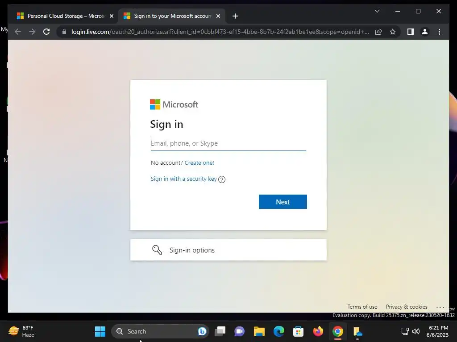Viewport: 457px width, 342px height.
Task: Open Bing Chat from the search box
Action: coord(202,331)
